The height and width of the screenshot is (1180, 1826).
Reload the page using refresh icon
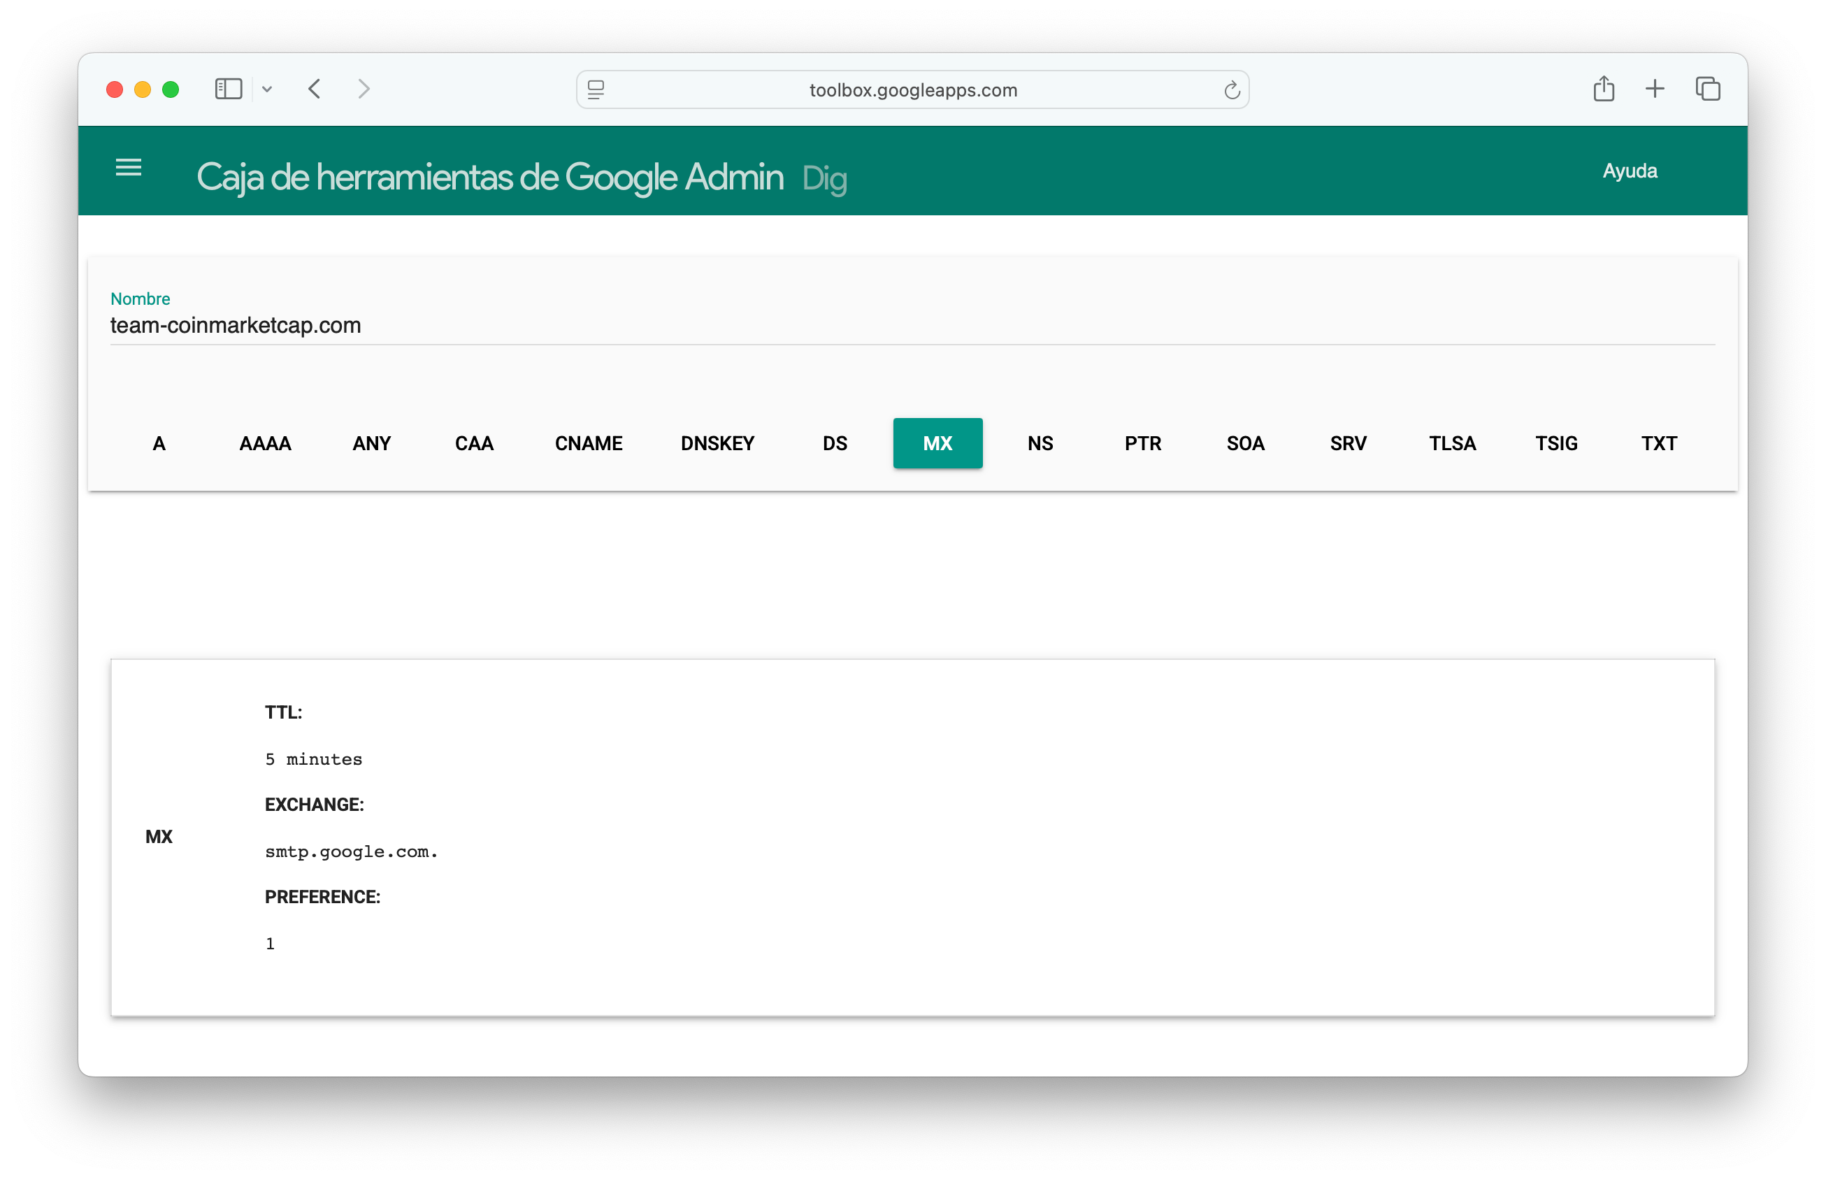pos(1231,90)
